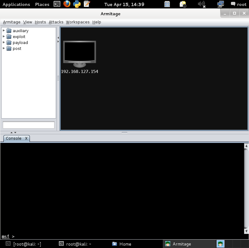Launch Python from the top panel
Viewport: 249px width, 248px height.
pos(77,4)
